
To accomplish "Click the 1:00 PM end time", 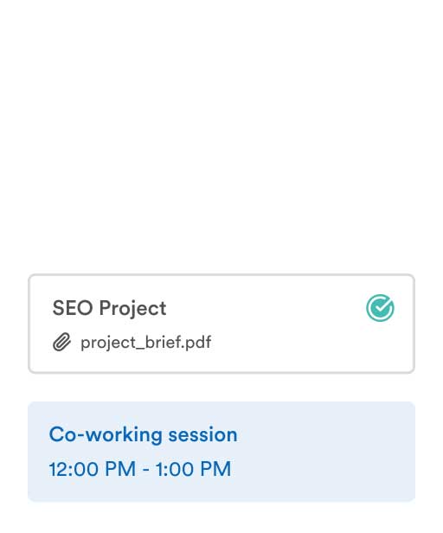I will [x=194, y=469].
